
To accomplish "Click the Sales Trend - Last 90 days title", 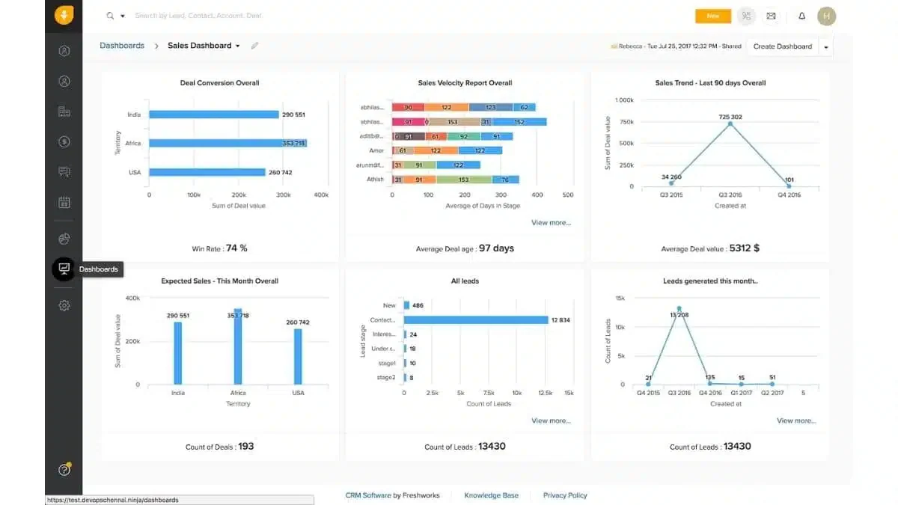I will tap(710, 83).
